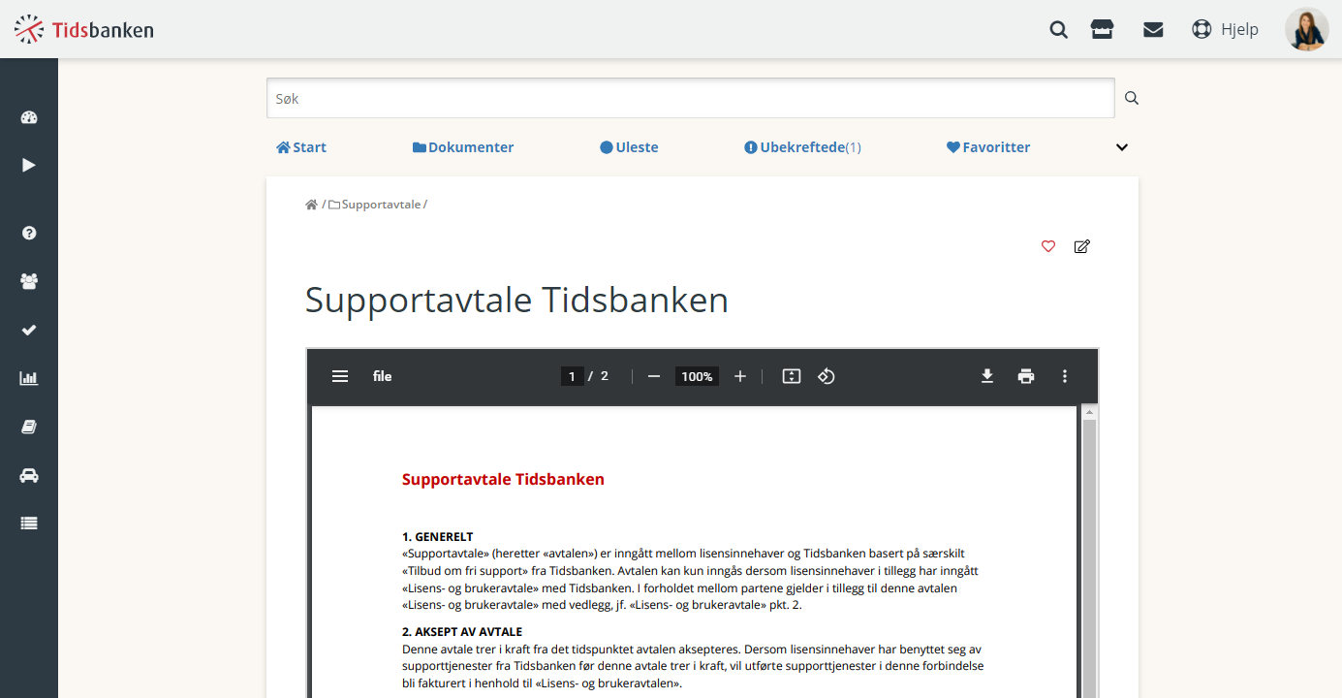Click the '1. GENERELT' heading
Image resolution: width=1342 pixels, height=698 pixels.
pyautogui.click(x=438, y=536)
